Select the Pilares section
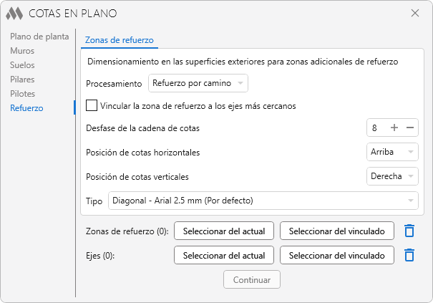Screen dimensions: 433x303 click(x=22, y=80)
